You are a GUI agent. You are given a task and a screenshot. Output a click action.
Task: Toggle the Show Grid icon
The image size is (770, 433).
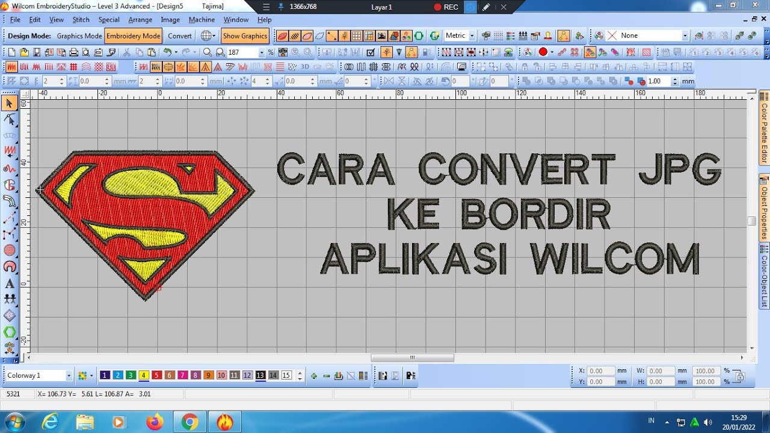coord(357,36)
